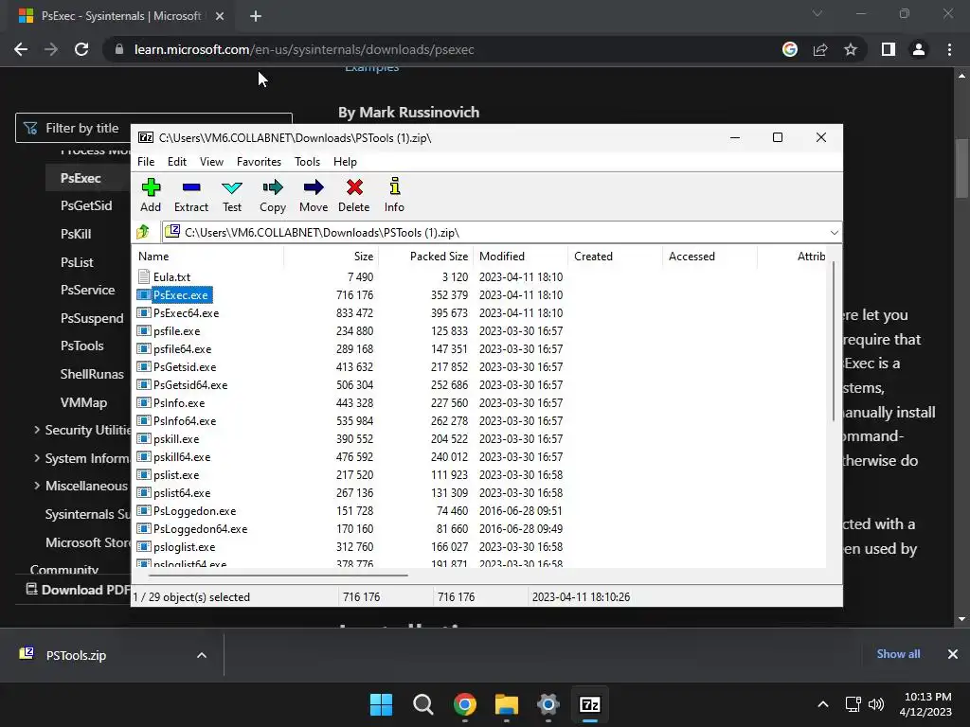Open the Favorites menu in 7-Zip
This screenshot has width=970, height=727.
[x=260, y=161]
